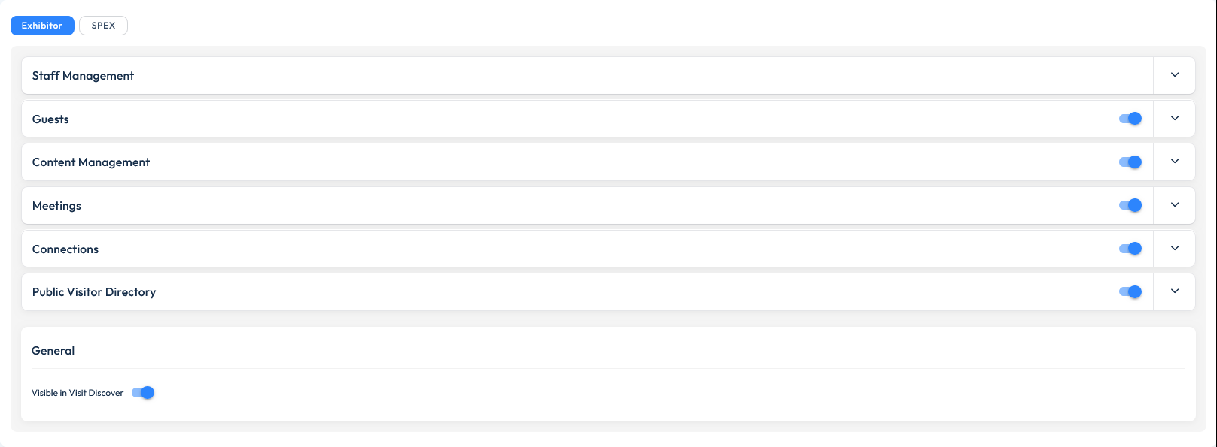Click the Staff Management title
The height and width of the screenshot is (447, 1217).
coord(83,76)
